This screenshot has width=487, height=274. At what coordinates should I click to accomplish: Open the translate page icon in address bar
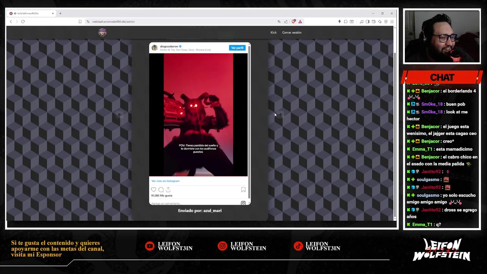[x=279, y=22]
